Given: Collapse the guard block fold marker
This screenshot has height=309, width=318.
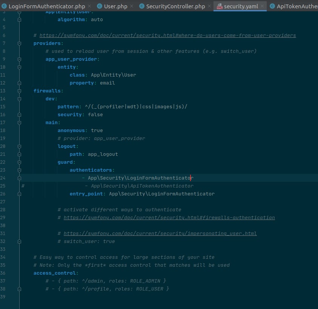Looking at the screenshot, I should tap(19, 162).
